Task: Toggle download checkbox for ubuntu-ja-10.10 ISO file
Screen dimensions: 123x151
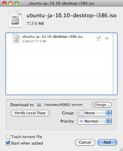Action: pos(98,38)
